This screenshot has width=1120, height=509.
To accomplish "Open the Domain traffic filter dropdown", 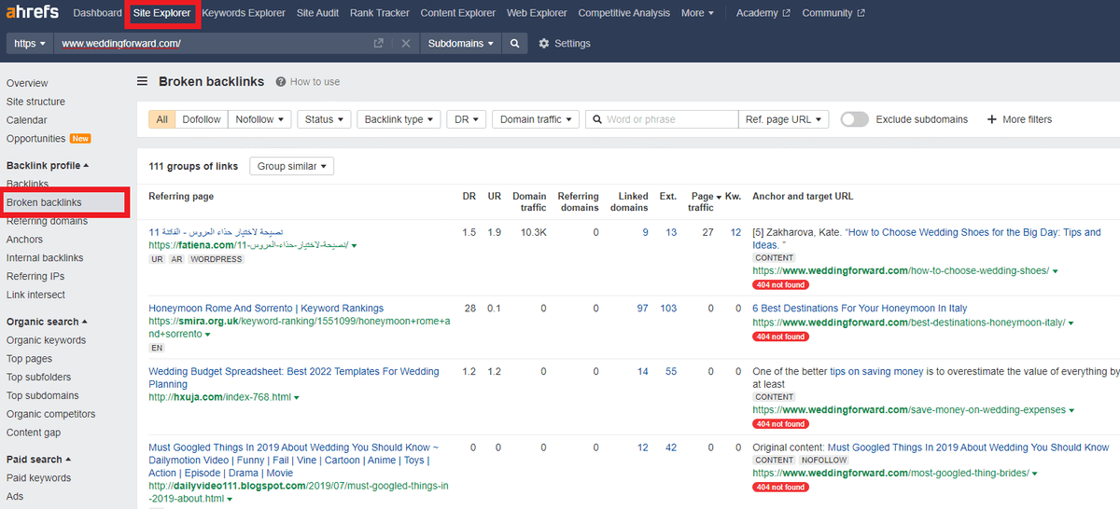I will [x=536, y=119].
